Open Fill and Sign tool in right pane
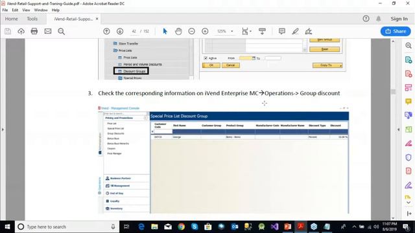This screenshot has width=415, height=233. [x=409, y=186]
